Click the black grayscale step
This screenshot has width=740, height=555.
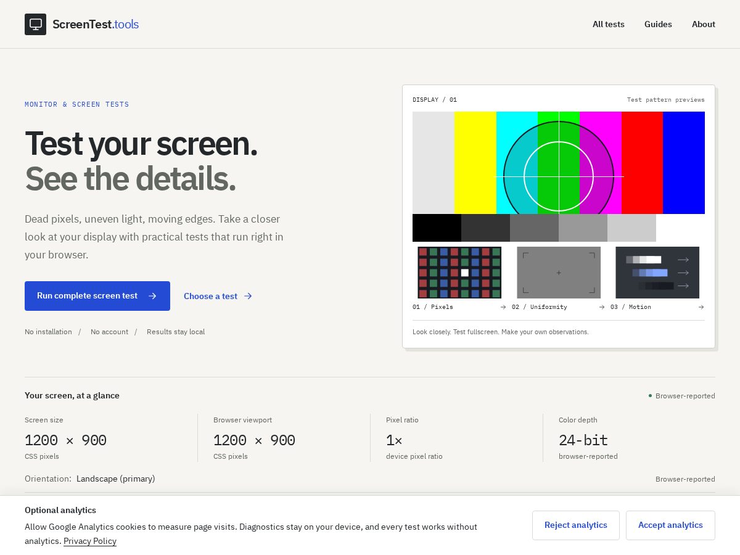coord(437,228)
